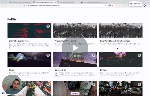Screen dimensions: 150x96
Task: Open the downloads icon in toolbar
Action: (128, 6)
